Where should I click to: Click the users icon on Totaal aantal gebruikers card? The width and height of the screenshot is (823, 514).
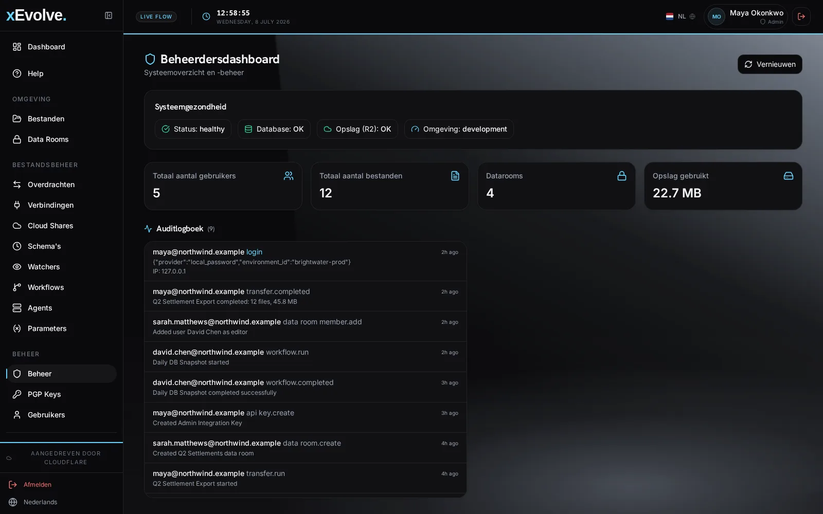[289, 176]
